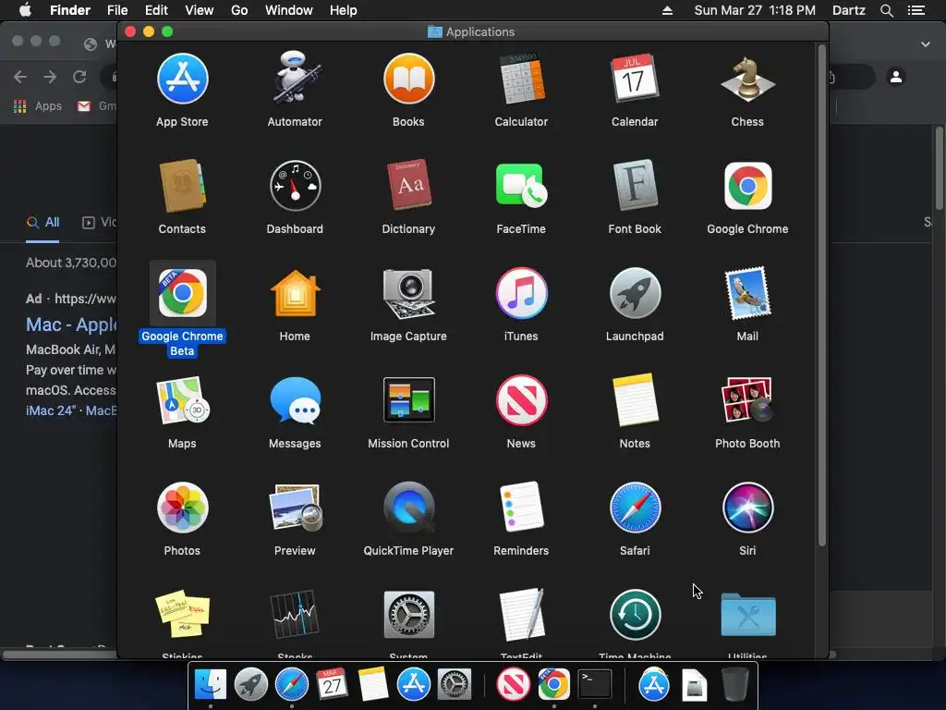Viewport: 946px width, 710px height.
Task: Click Chrome's forward arrow button
Action: coord(50,77)
